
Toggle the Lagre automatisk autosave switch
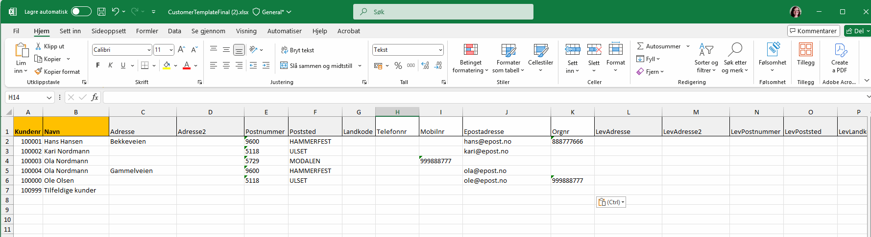[x=81, y=12]
